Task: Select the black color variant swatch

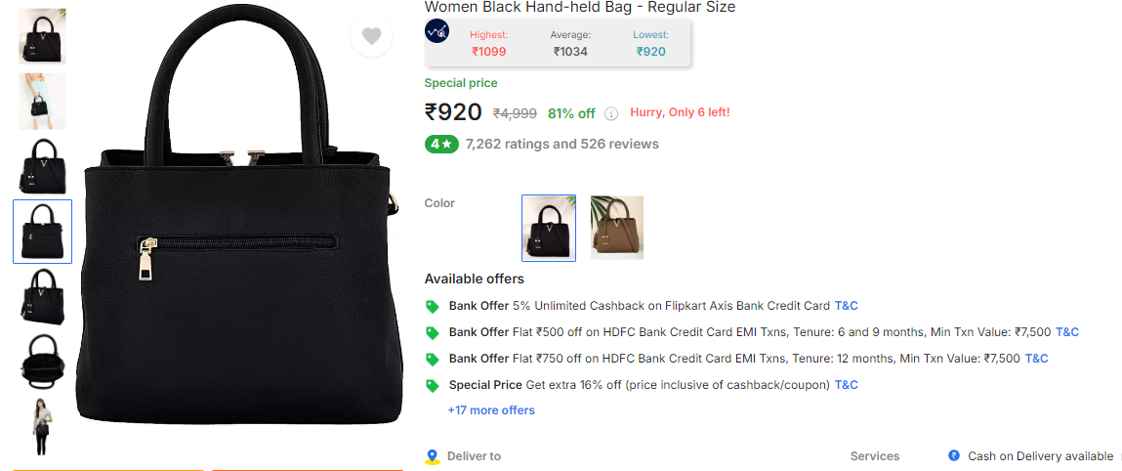Action: (x=549, y=228)
